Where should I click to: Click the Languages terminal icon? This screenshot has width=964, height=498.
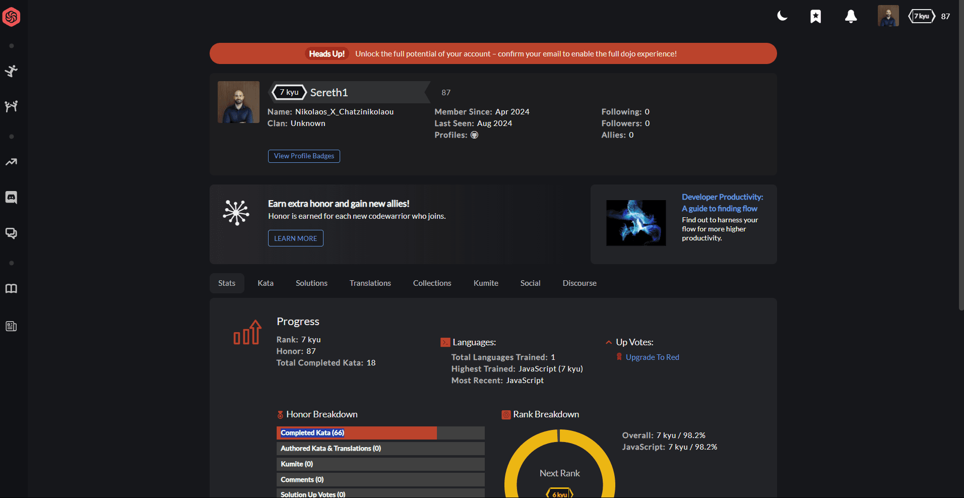coord(445,343)
